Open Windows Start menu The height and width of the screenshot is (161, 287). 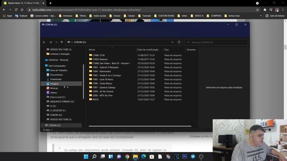86,157
